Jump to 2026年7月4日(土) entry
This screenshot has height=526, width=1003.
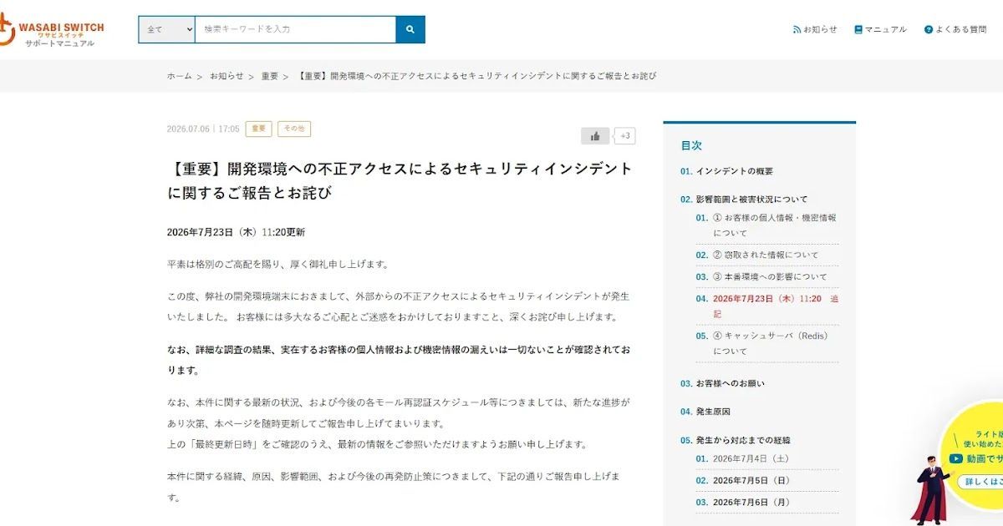pyautogui.click(x=742, y=458)
